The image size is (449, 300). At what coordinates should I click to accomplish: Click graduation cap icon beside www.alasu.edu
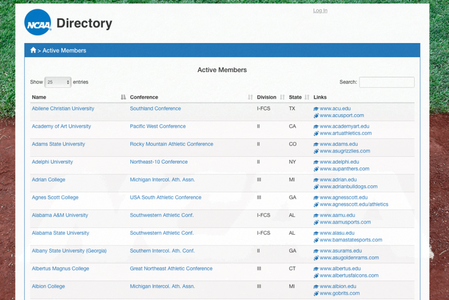click(x=316, y=233)
